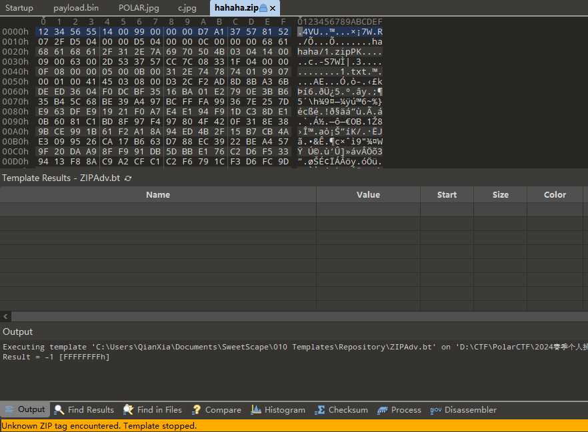Switch to the payload.bin file tab
Screen dimensions: 588x432
tap(76, 8)
